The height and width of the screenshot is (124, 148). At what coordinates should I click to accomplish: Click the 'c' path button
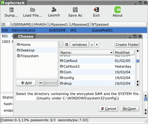coord(92,45)
